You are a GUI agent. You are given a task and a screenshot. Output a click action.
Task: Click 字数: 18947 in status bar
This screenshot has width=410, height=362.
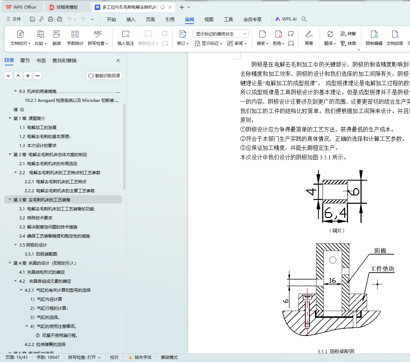[48, 357]
